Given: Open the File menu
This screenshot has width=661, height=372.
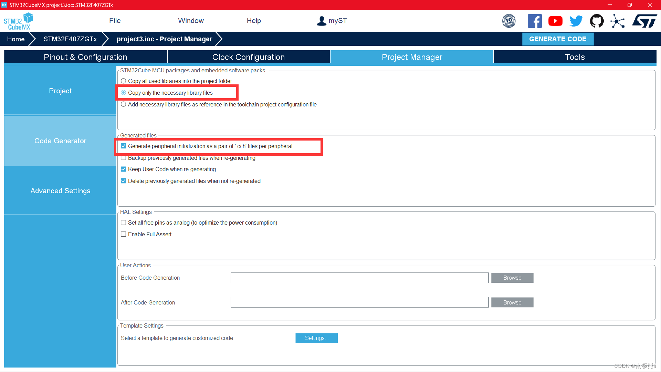Looking at the screenshot, I should [x=115, y=21].
